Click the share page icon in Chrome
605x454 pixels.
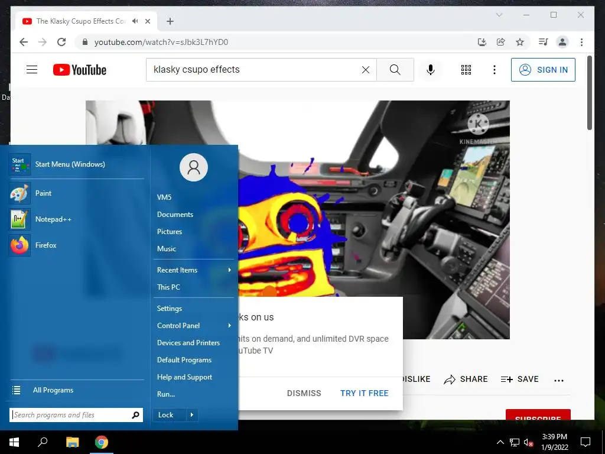(x=501, y=42)
